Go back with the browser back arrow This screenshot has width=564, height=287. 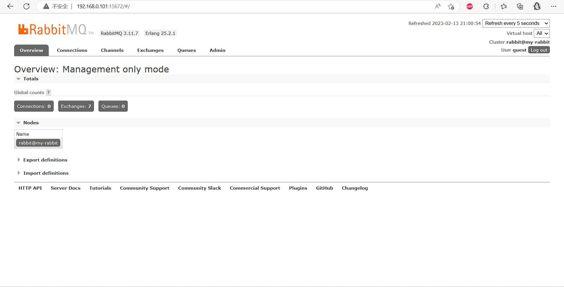coord(10,6)
